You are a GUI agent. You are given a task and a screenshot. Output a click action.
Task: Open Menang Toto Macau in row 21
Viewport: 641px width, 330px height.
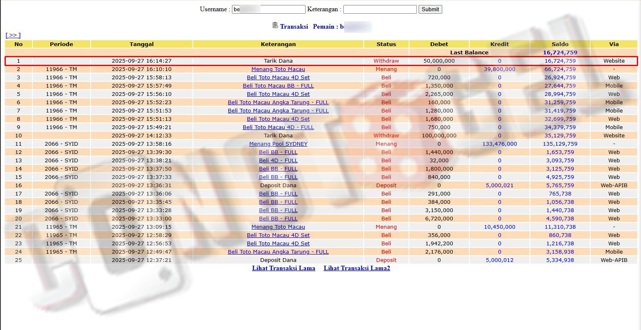pyautogui.click(x=278, y=227)
